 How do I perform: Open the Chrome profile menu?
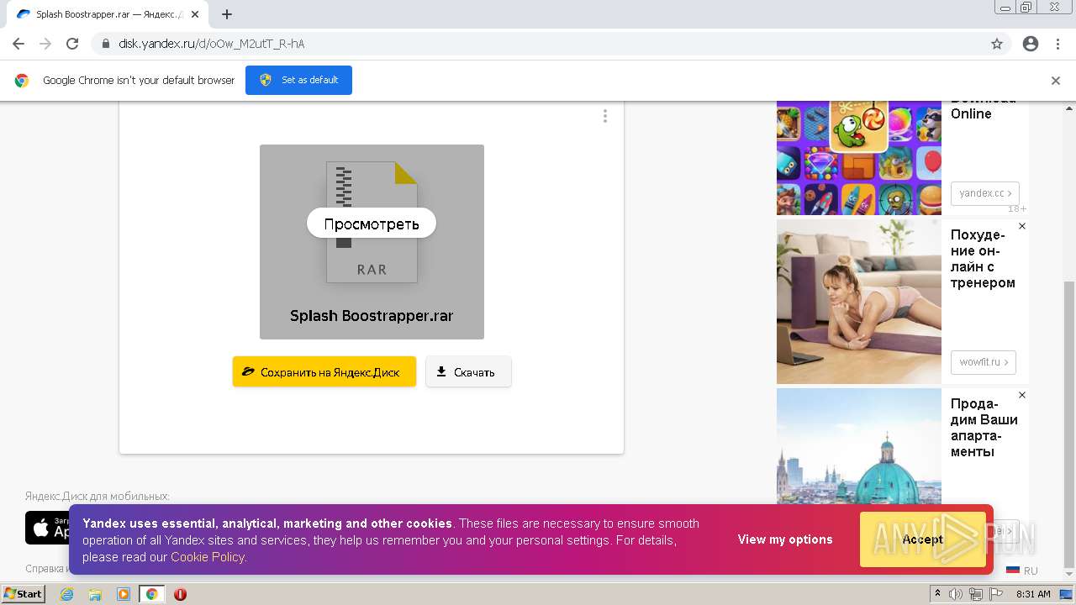1031,44
